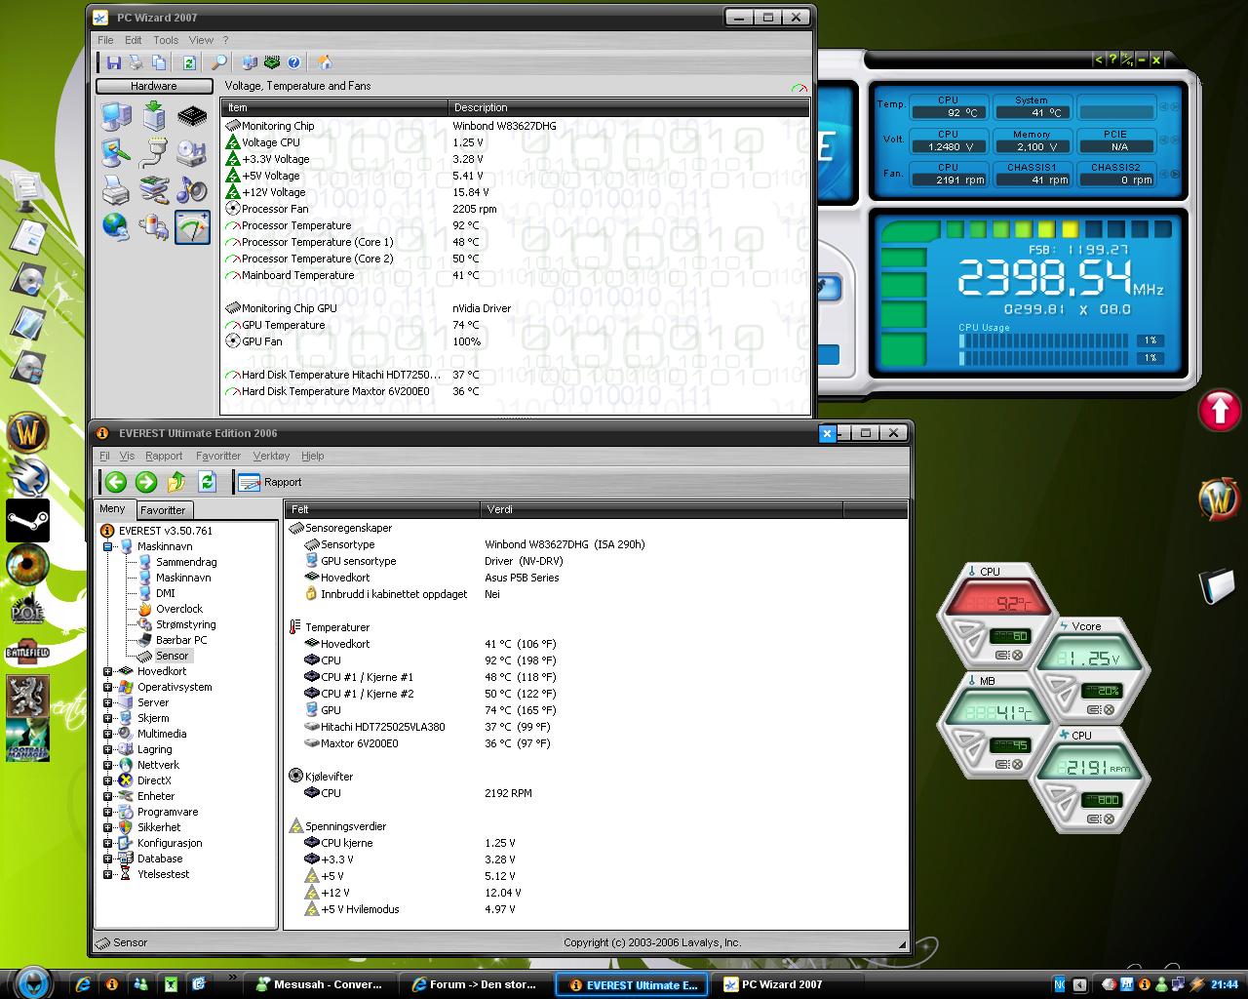
Task: Collapse the Maskinnavn tree node
Action: 107,546
